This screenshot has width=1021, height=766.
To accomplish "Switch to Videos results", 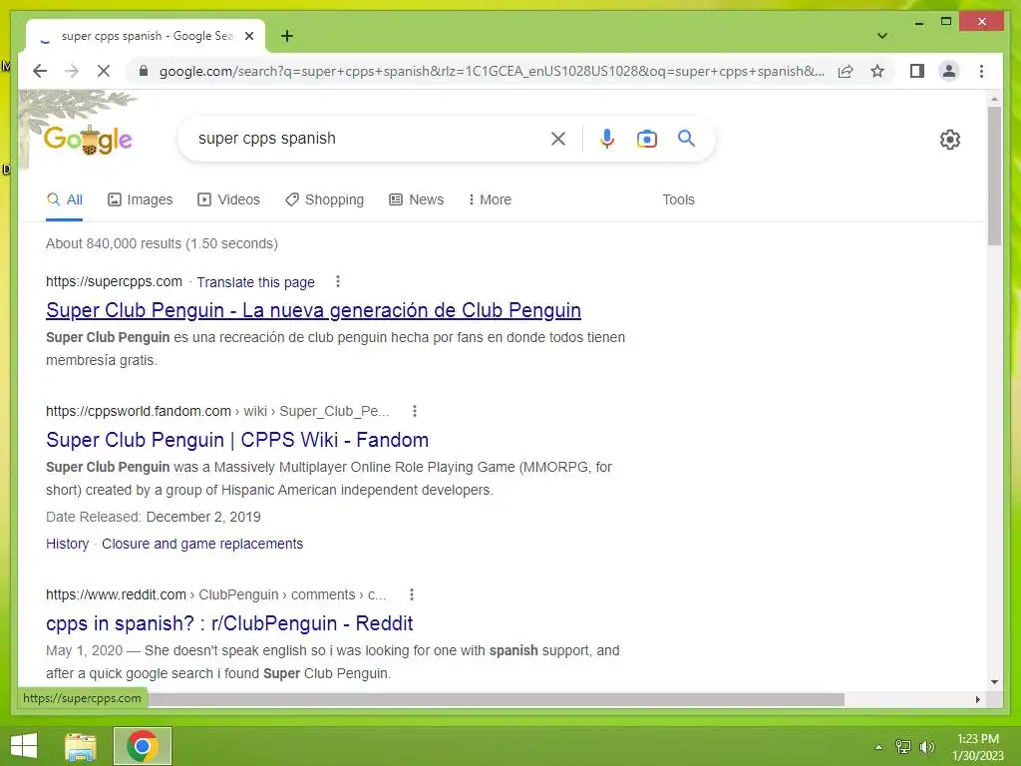I will [x=228, y=199].
